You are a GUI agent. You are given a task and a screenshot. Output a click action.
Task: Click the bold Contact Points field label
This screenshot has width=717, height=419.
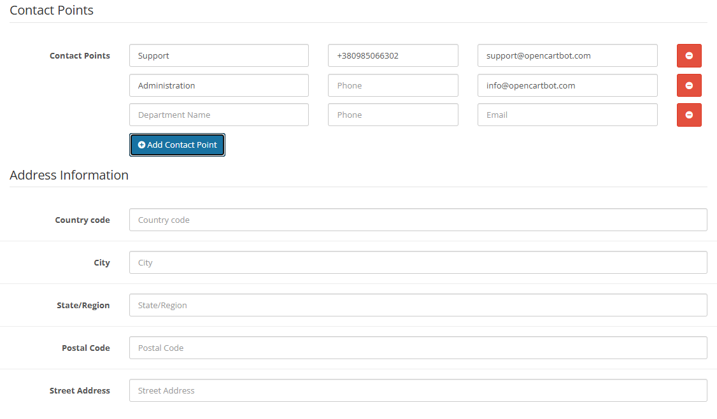point(80,55)
